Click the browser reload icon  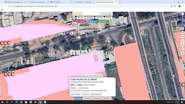click(x=9, y=6)
